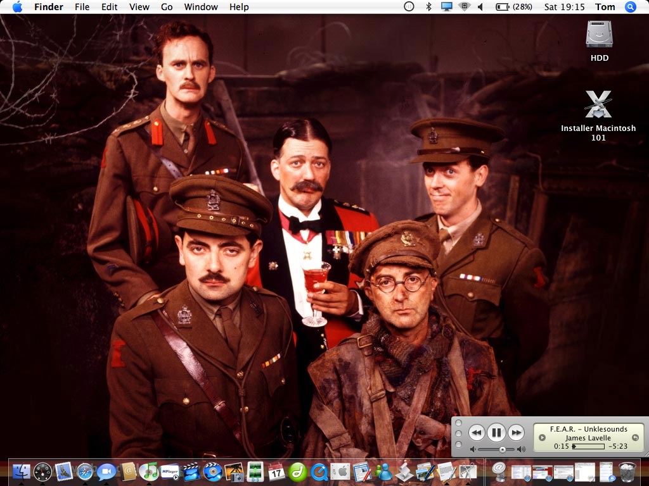Image resolution: width=649 pixels, height=486 pixels.
Task: Open the Window menu
Action: coord(201,6)
